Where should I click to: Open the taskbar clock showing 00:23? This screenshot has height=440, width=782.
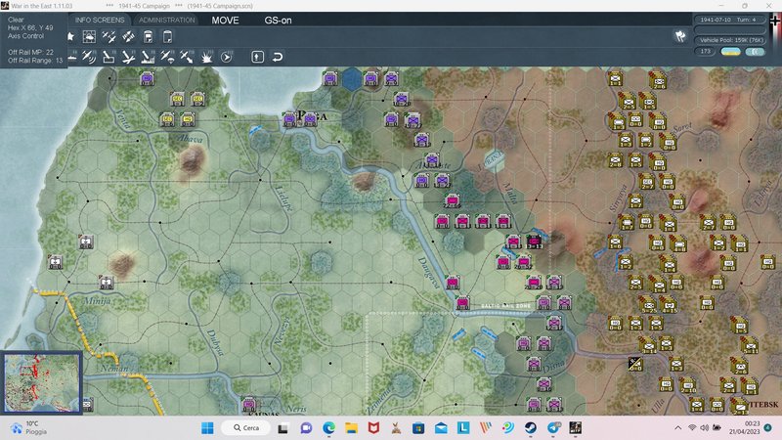point(744,427)
